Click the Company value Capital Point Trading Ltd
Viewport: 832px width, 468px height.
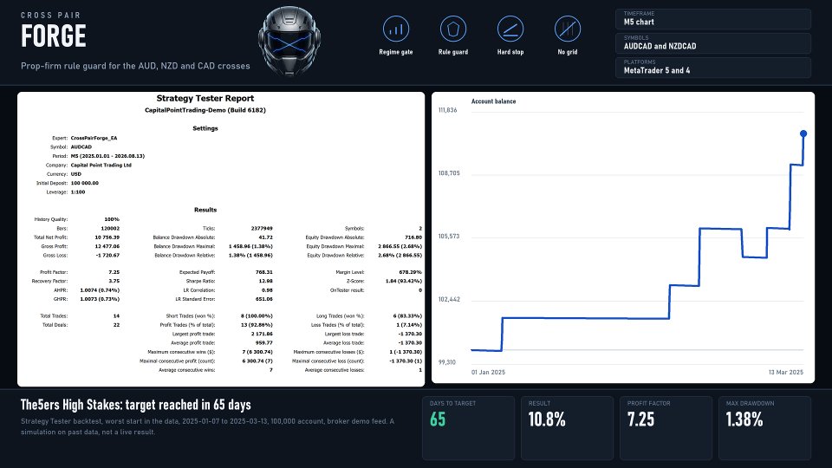101,165
